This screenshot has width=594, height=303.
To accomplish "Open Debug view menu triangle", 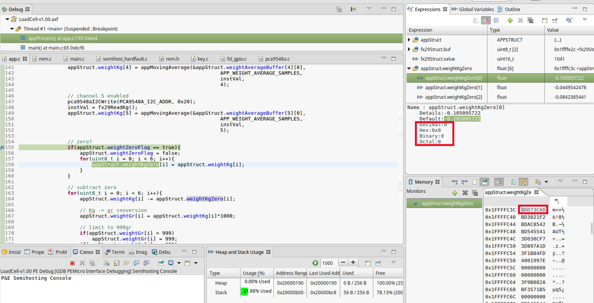I will pos(369,8).
